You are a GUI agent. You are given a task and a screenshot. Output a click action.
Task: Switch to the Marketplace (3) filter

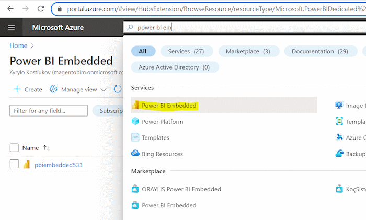point(248,51)
